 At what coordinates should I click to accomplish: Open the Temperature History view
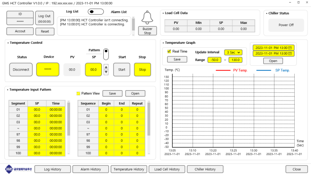(x=128, y=169)
